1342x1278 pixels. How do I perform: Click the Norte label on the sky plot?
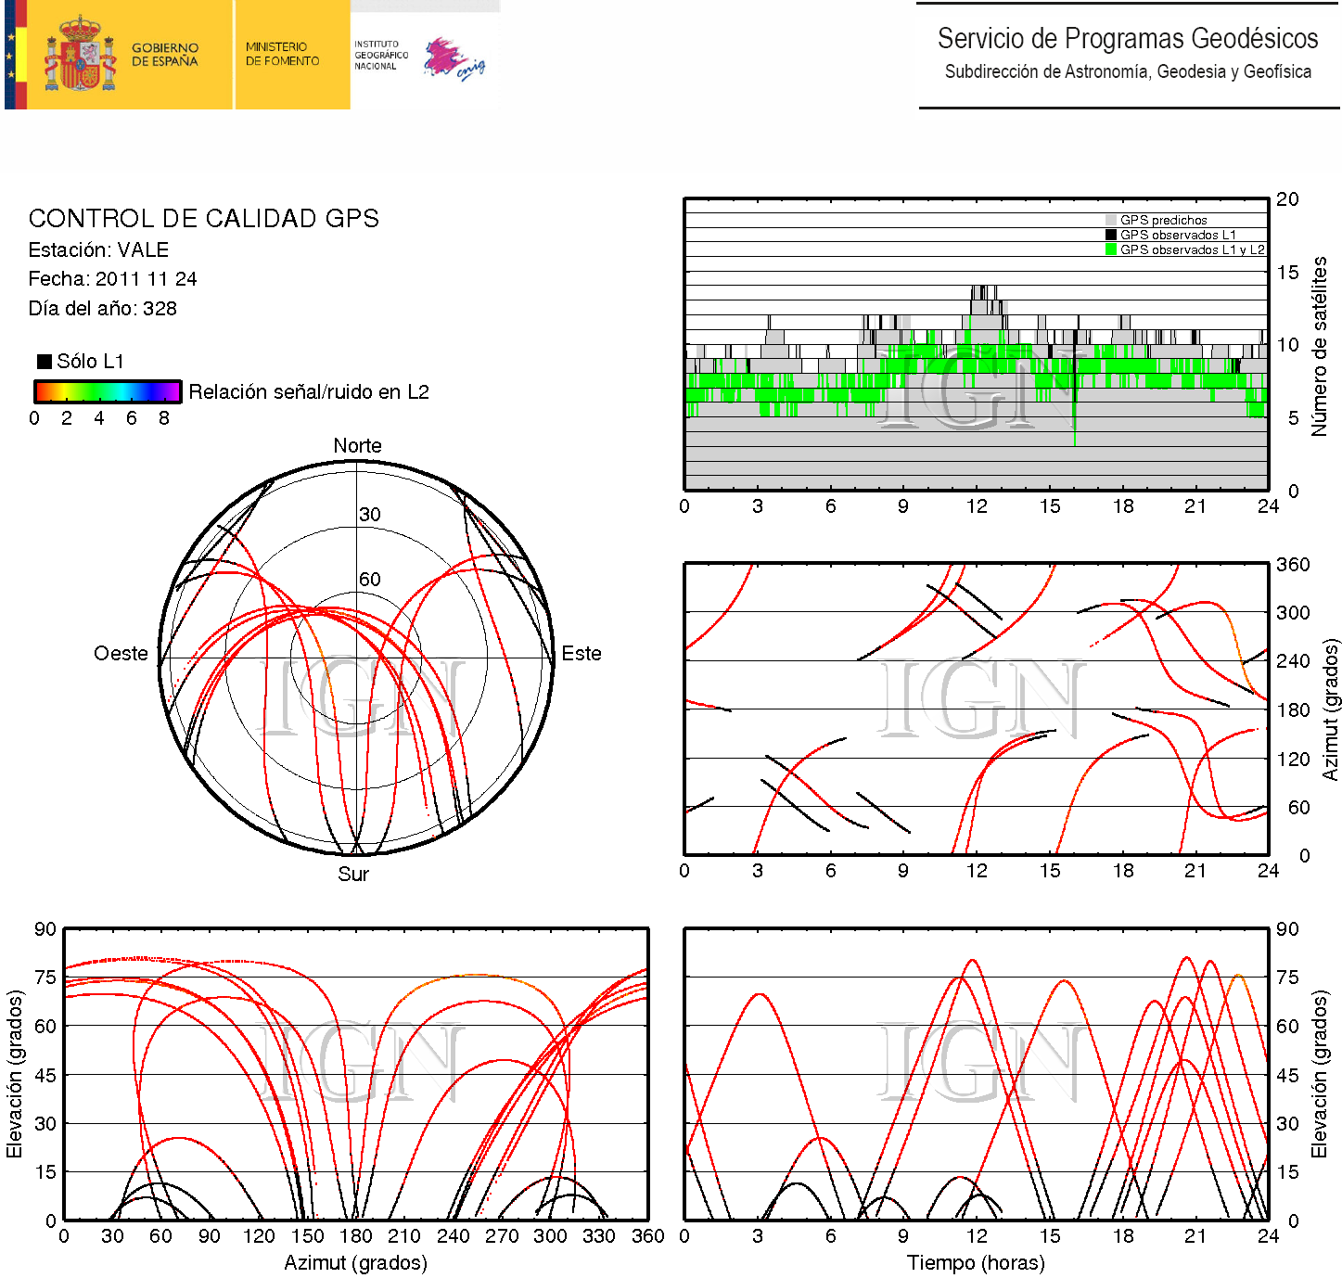pyautogui.click(x=357, y=446)
